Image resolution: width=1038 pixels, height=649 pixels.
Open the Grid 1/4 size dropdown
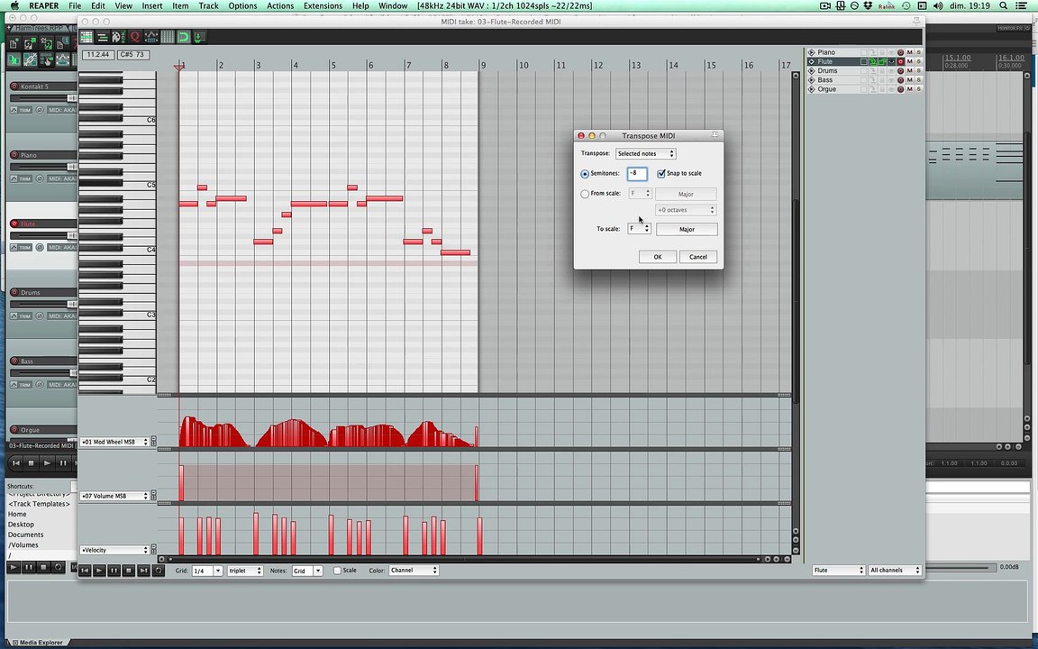pos(206,571)
